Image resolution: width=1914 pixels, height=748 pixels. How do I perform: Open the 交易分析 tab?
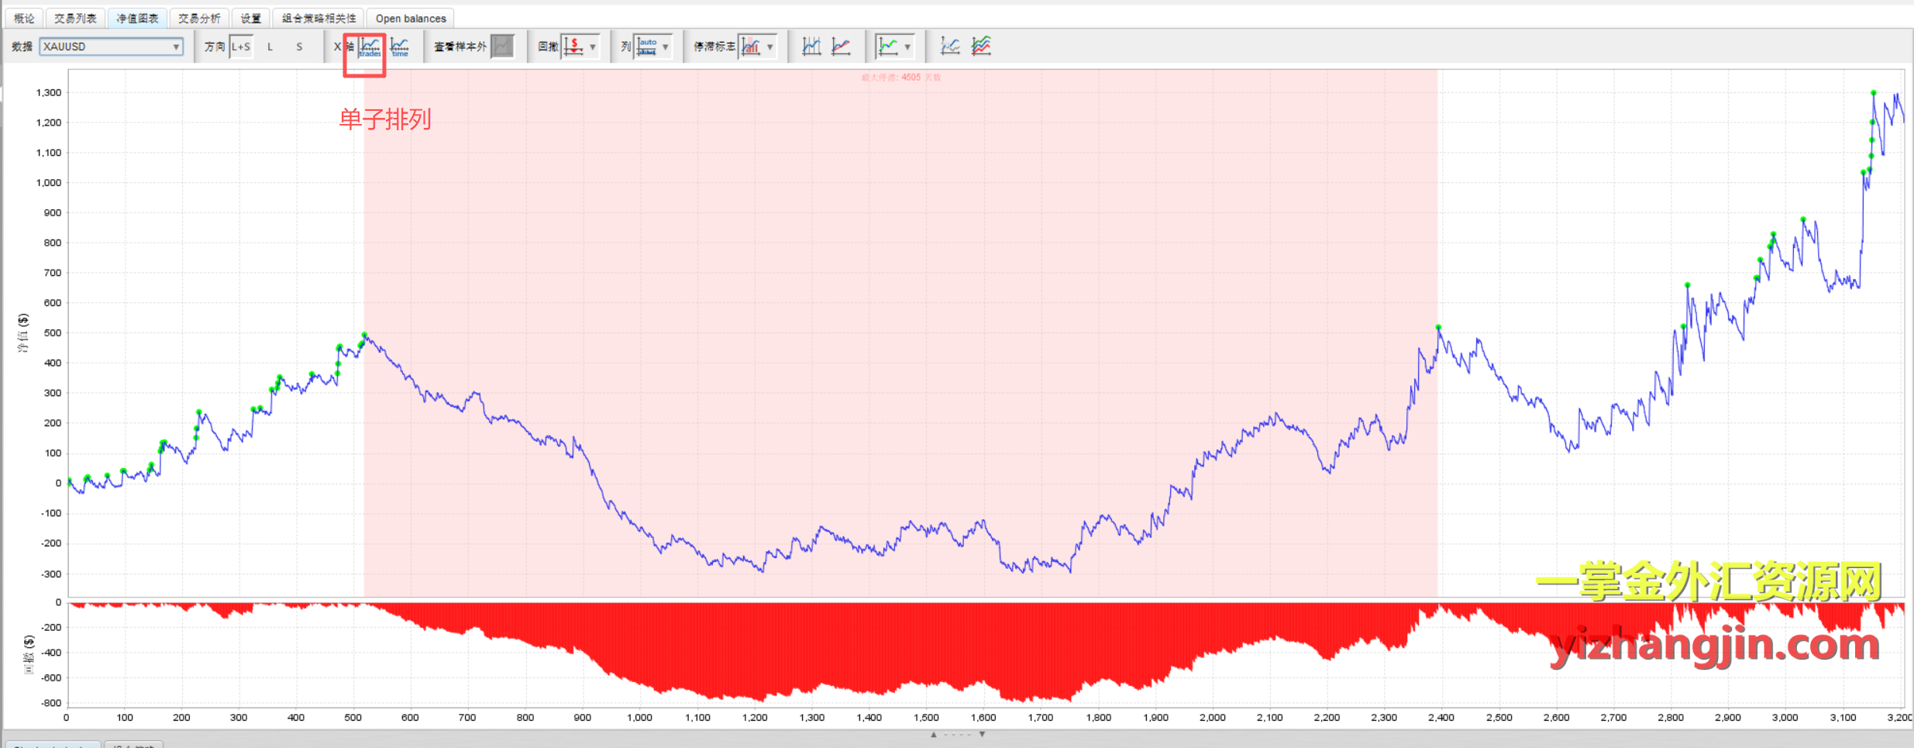click(x=199, y=18)
